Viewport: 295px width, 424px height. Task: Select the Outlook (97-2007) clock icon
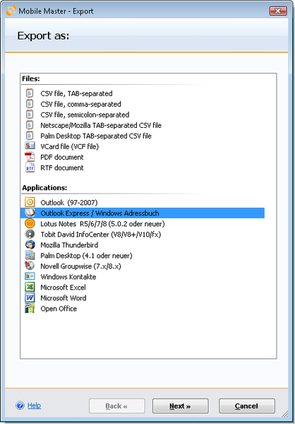pyautogui.click(x=30, y=202)
